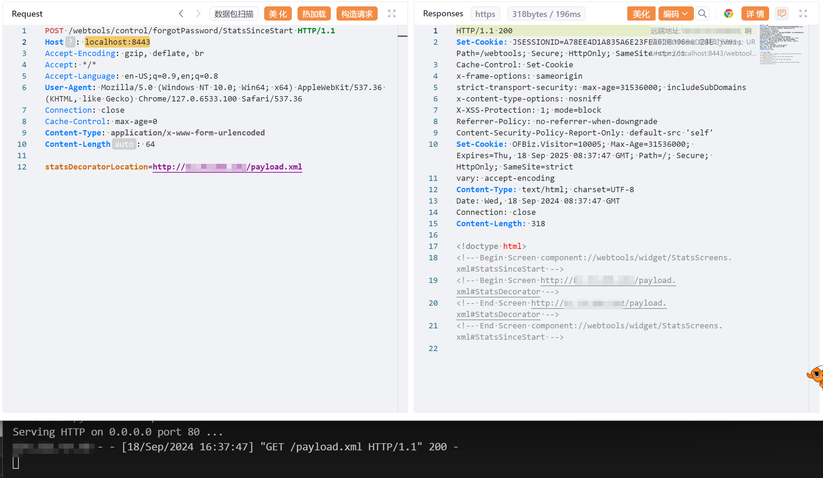Image resolution: width=823 pixels, height=478 pixels.
Task: Click the response minimap thumbnail
Action: pos(782,44)
